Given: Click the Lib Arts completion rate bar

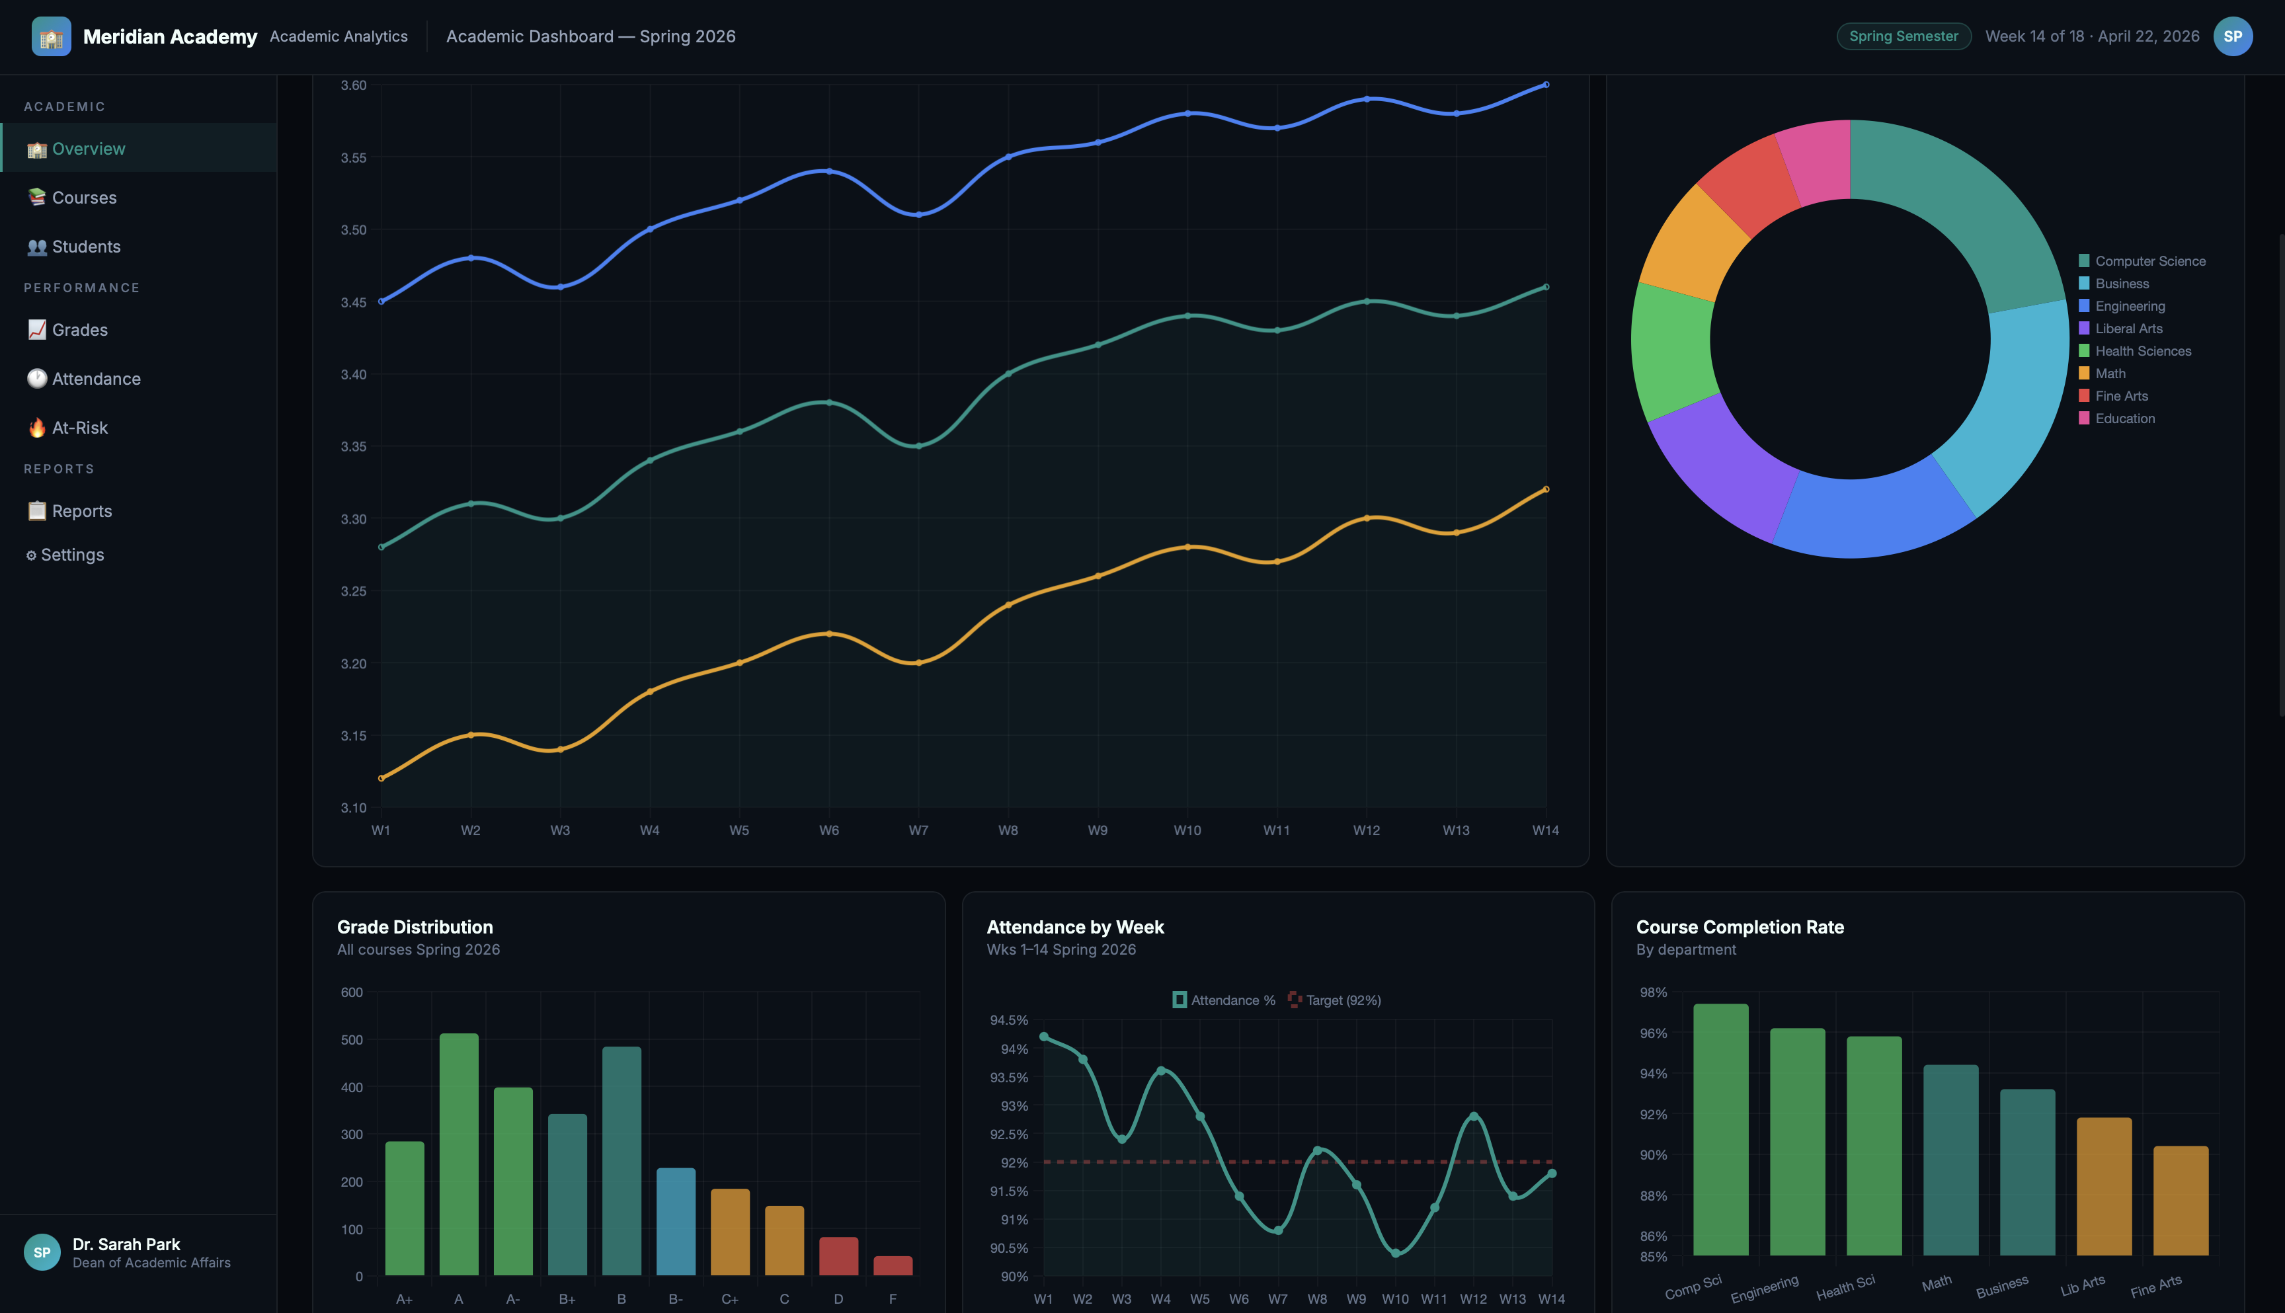Looking at the screenshot, I should pos(2104,1186).
